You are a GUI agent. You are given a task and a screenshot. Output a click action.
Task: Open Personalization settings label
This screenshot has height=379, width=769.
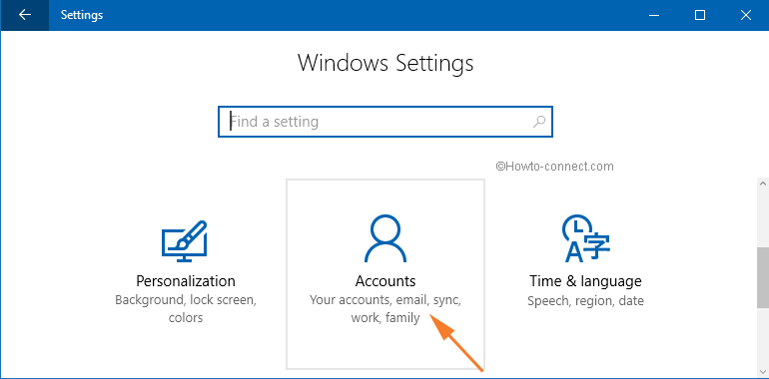186,281
